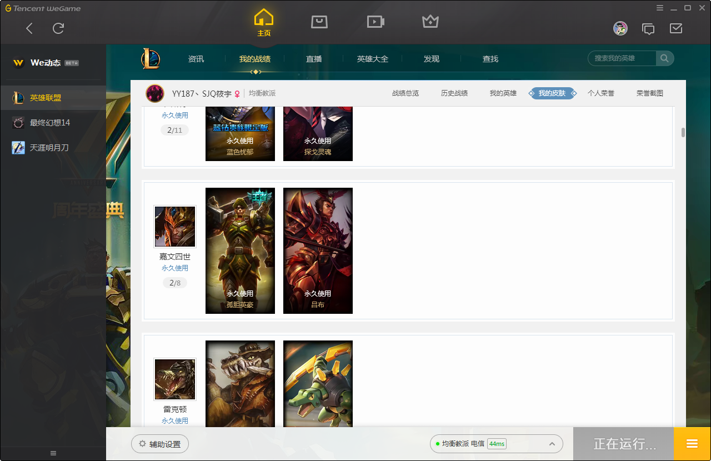Open the green toy 雷克顿 skin thumbnail
711x461 pixels.
[318, 384]
